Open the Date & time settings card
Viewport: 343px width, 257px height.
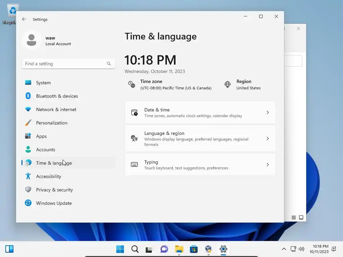tap(200, 112)
